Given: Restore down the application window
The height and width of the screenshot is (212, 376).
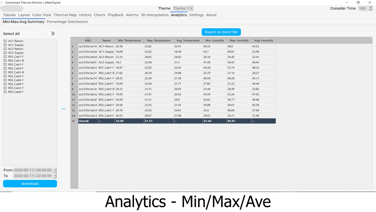Looking at the screenshot, I should [358, 3].
